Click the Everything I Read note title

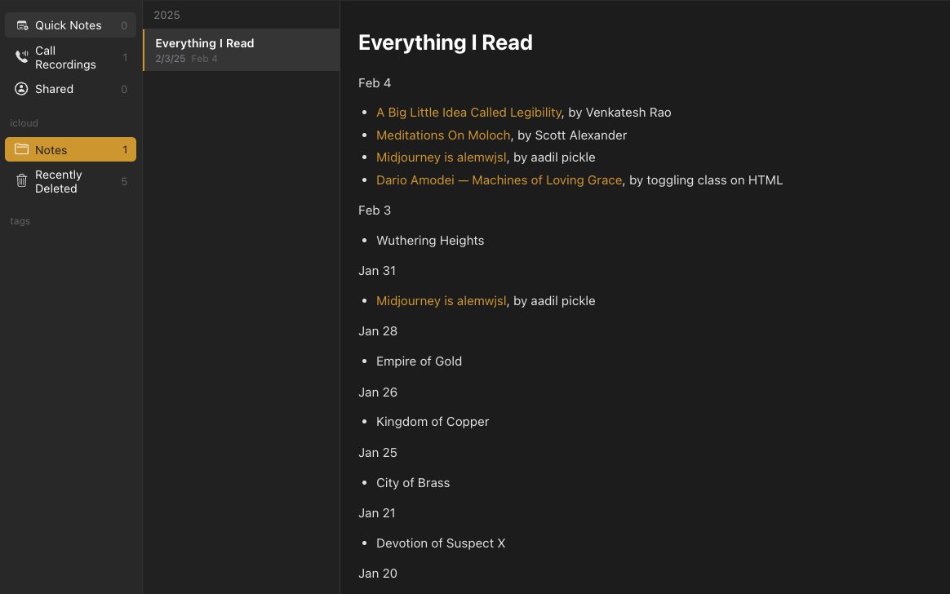(446, 42)
